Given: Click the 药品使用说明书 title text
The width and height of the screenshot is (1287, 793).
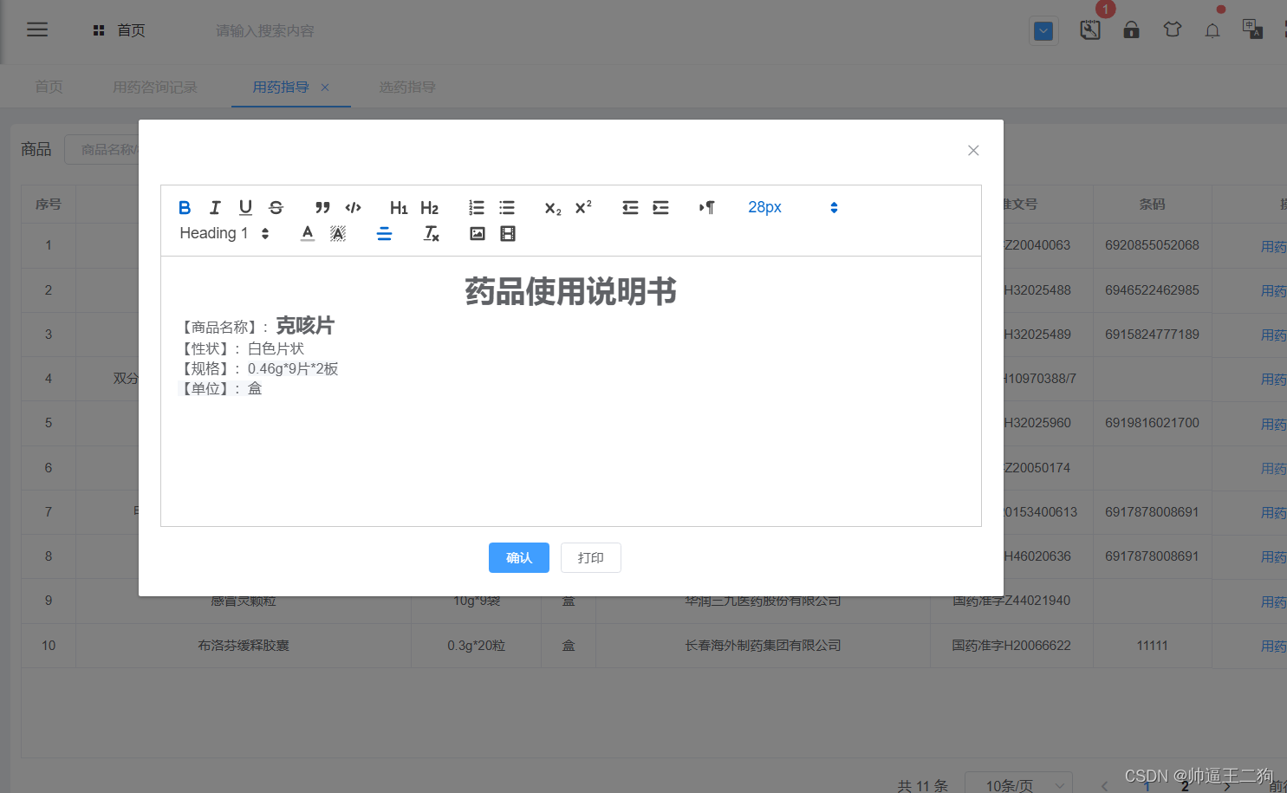Looking at the screenshot, I should pos(570,291).
